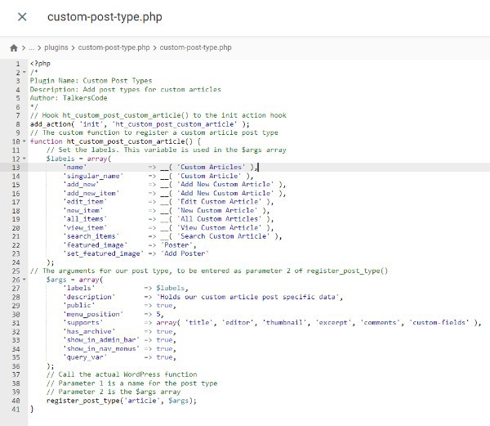Click the closing brace on line 41

point(32,409)
